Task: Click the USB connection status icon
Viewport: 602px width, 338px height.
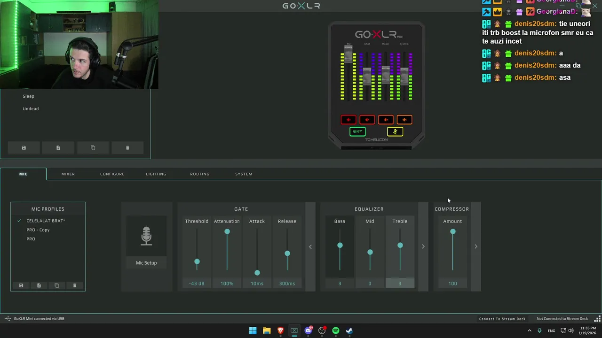Action: tap(8, 319)
